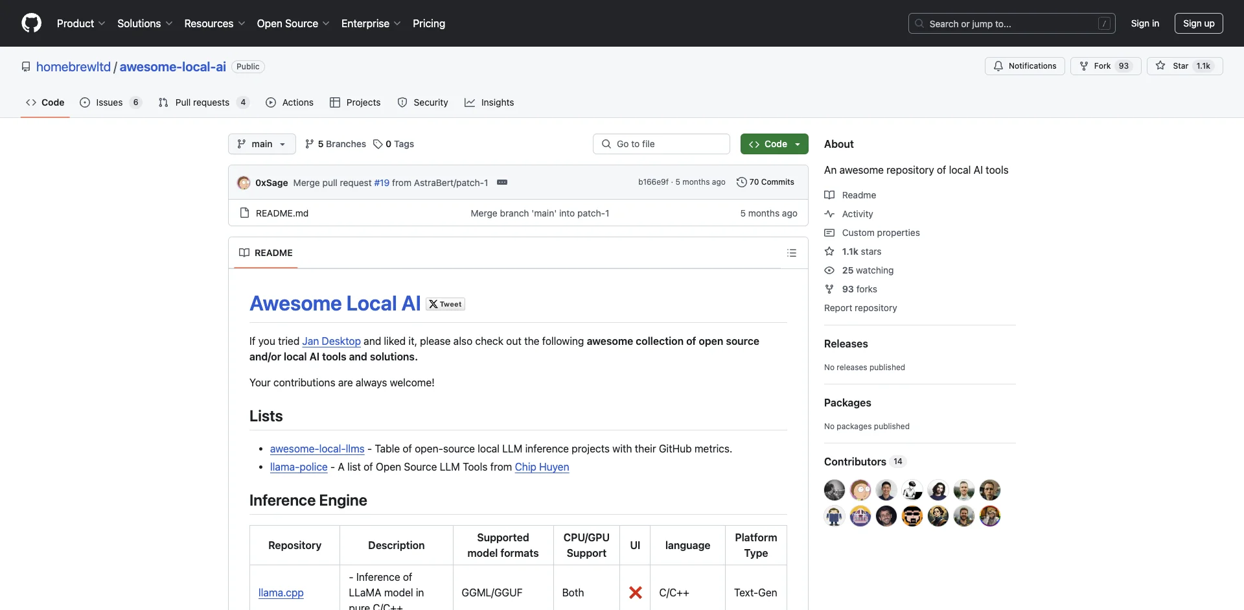Open the Merge branch 'main' into patch-1 commit

[x=540, y=213]
